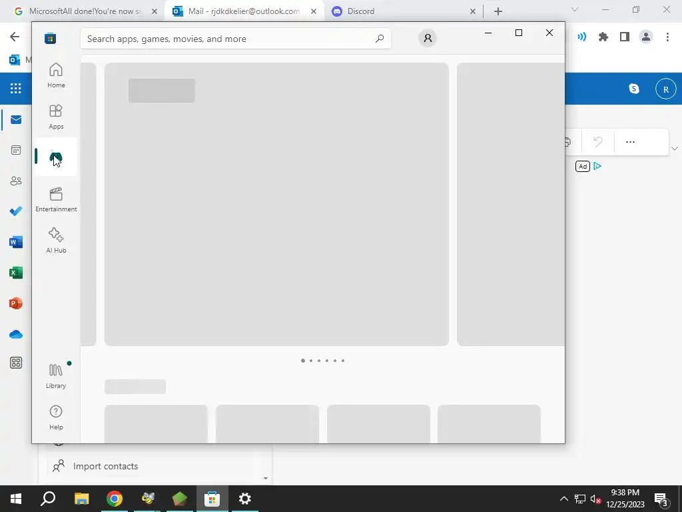Open notification center on taskbar
The width and height of the screenshot is (682, 512).
(x=661, y=499)
